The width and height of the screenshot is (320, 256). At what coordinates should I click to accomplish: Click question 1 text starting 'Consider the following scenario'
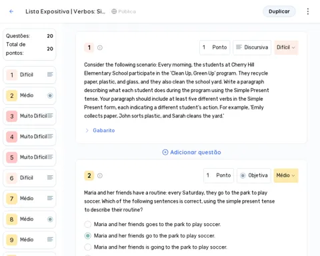177,90
